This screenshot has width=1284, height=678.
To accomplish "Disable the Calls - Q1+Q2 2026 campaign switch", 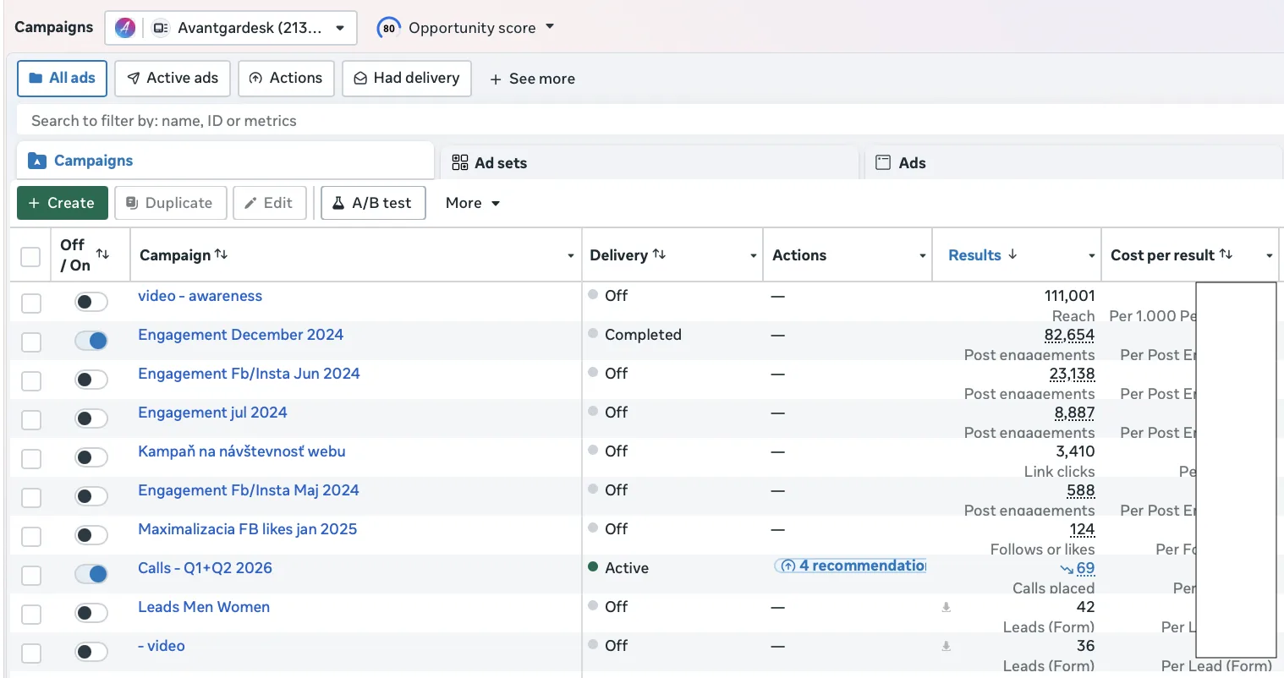I will [x=91, y=574].
